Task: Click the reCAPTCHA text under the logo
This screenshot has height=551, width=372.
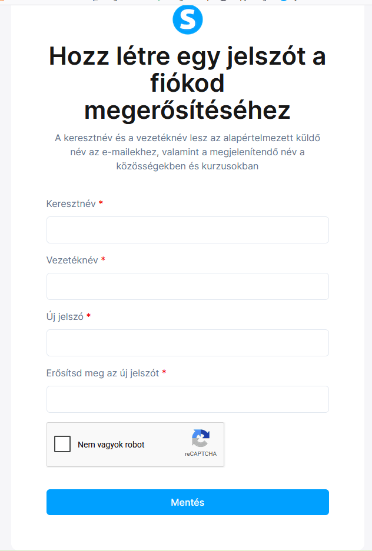Action: point(200,453)
